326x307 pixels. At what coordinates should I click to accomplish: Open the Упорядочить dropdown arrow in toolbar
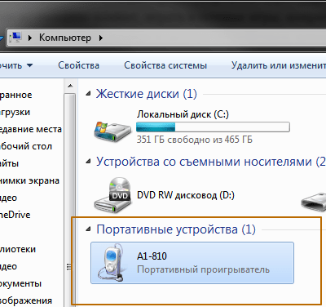tap(30, 65)
